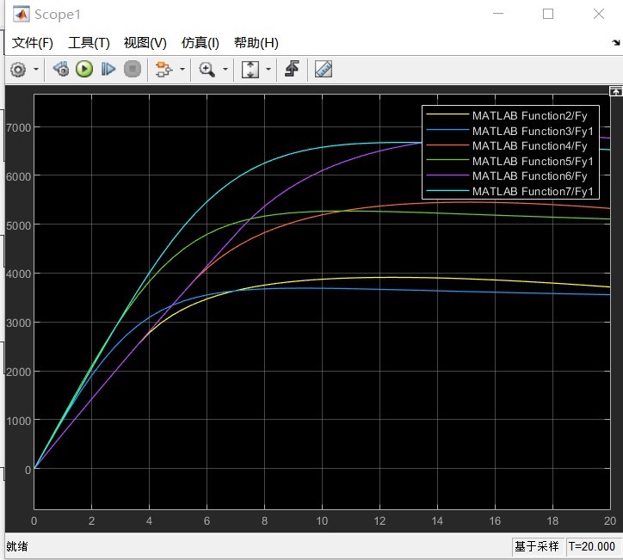The image size is (623, 560).
Task: Expand the configuration properties dropdown arrow
Action: [x=36, y=70]
